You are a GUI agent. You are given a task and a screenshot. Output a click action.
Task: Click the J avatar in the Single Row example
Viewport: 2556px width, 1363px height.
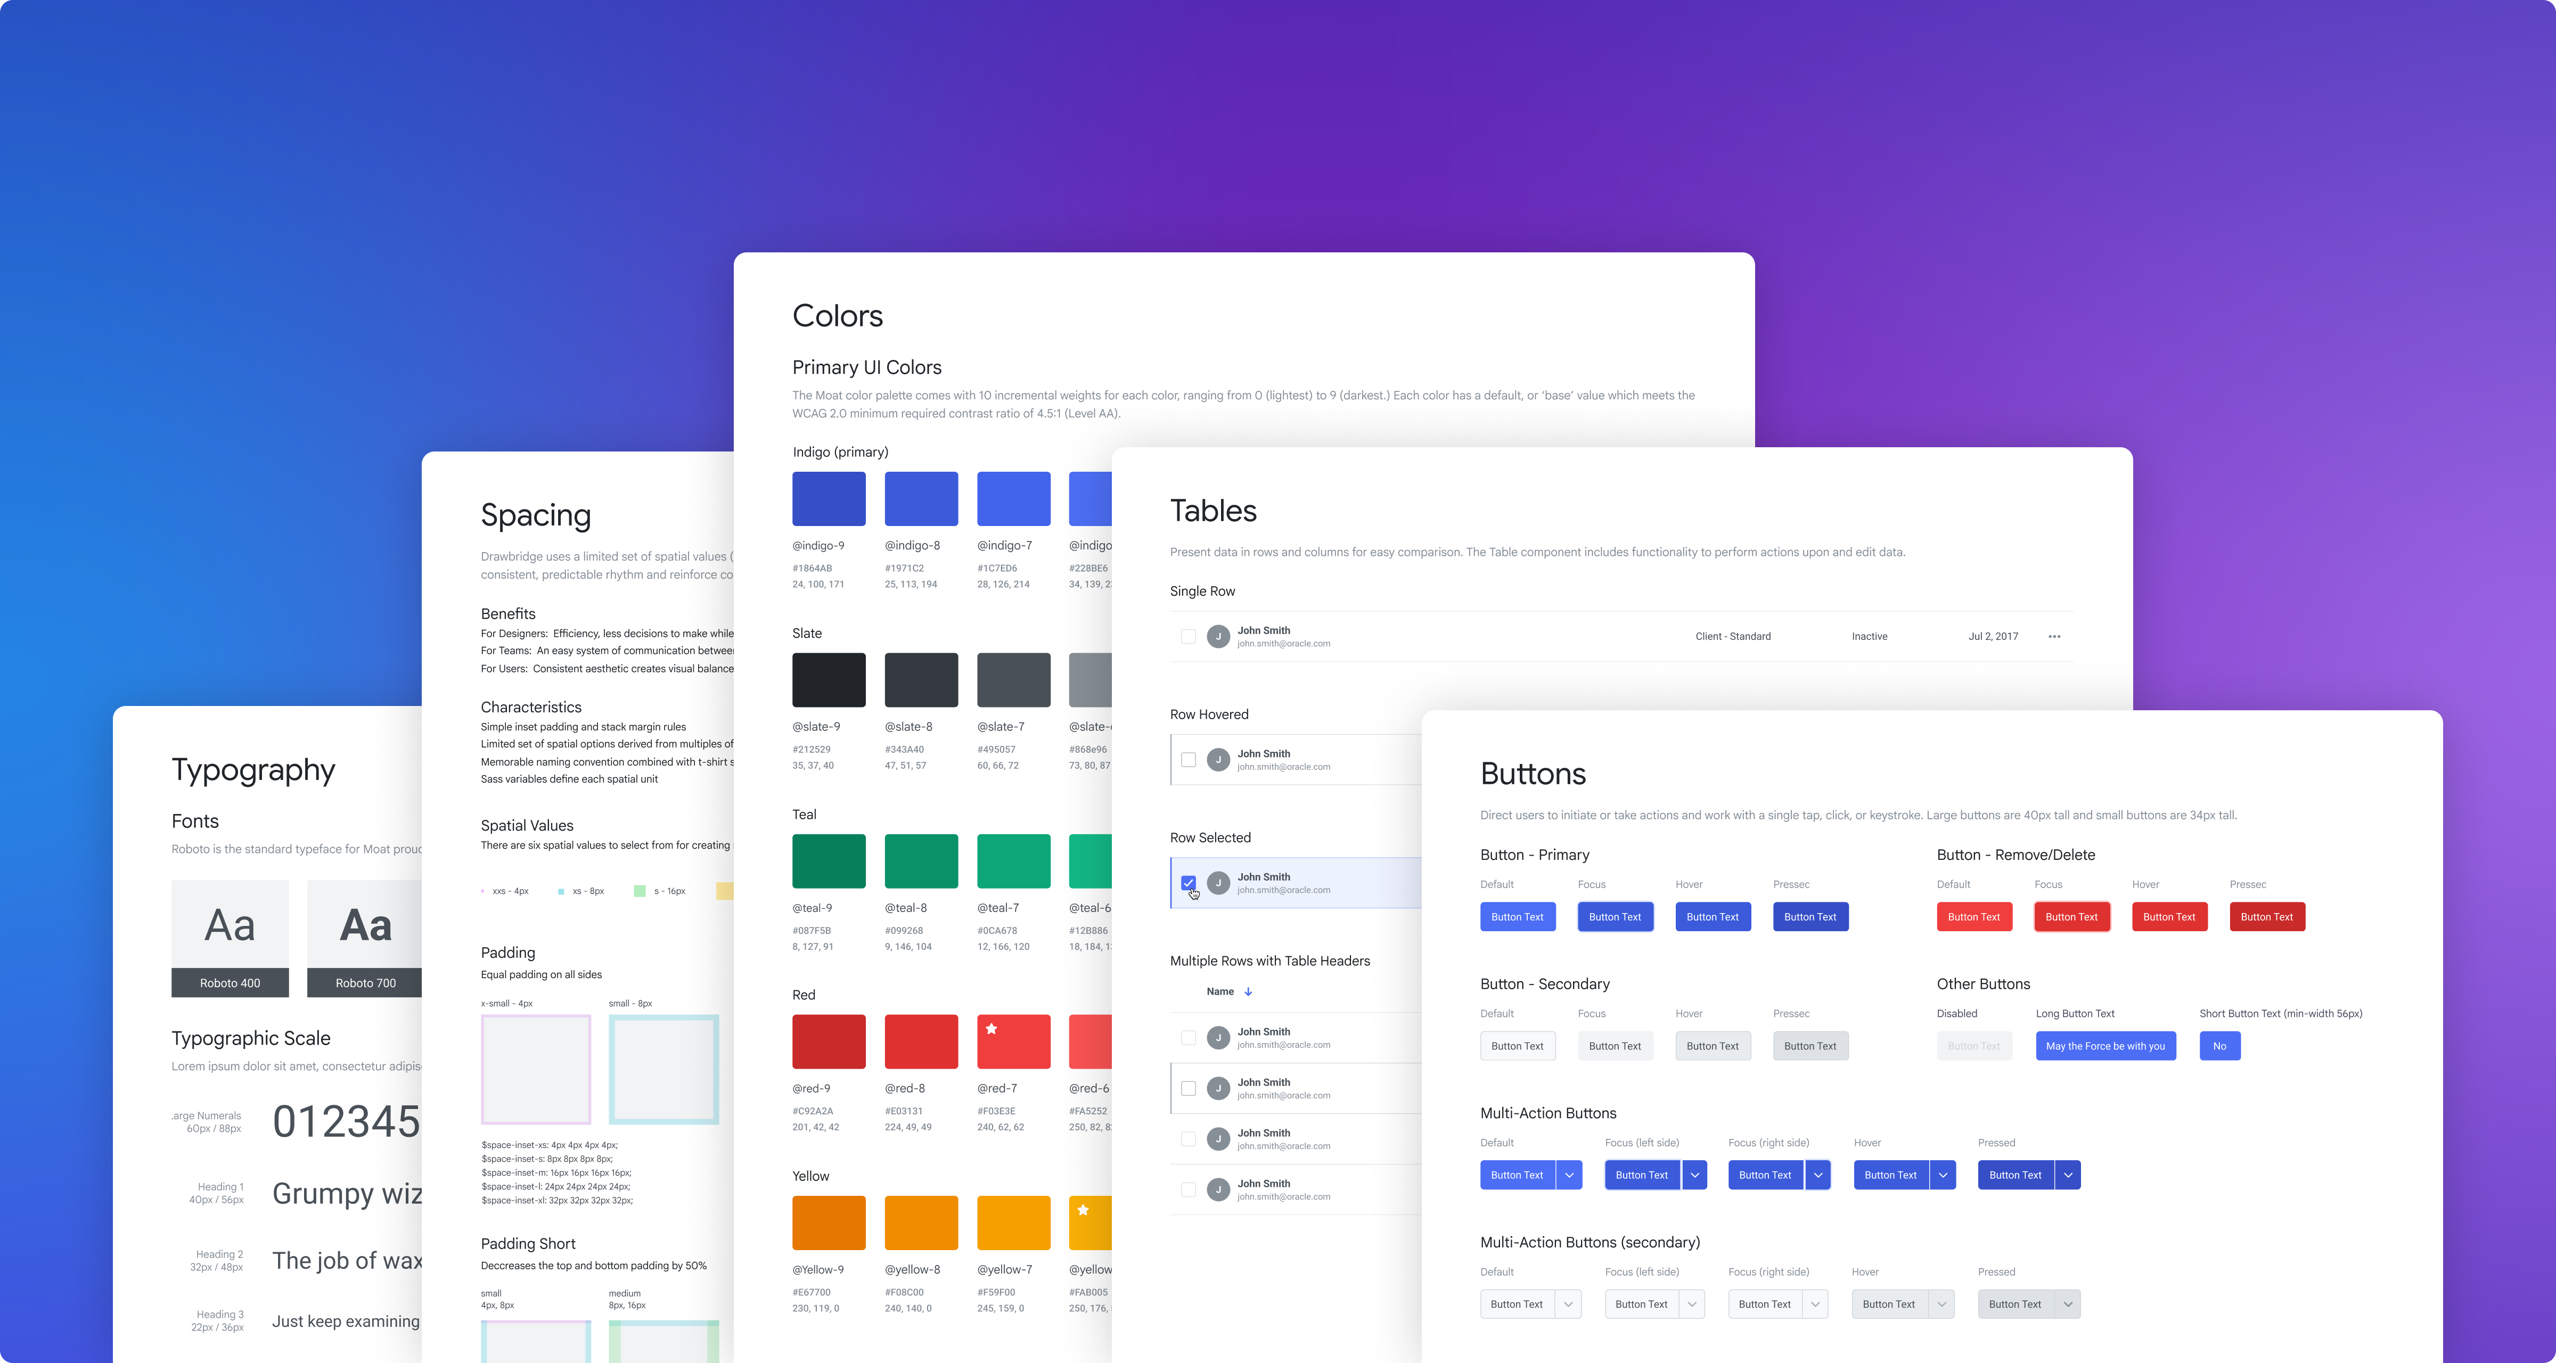point(1218,637)
